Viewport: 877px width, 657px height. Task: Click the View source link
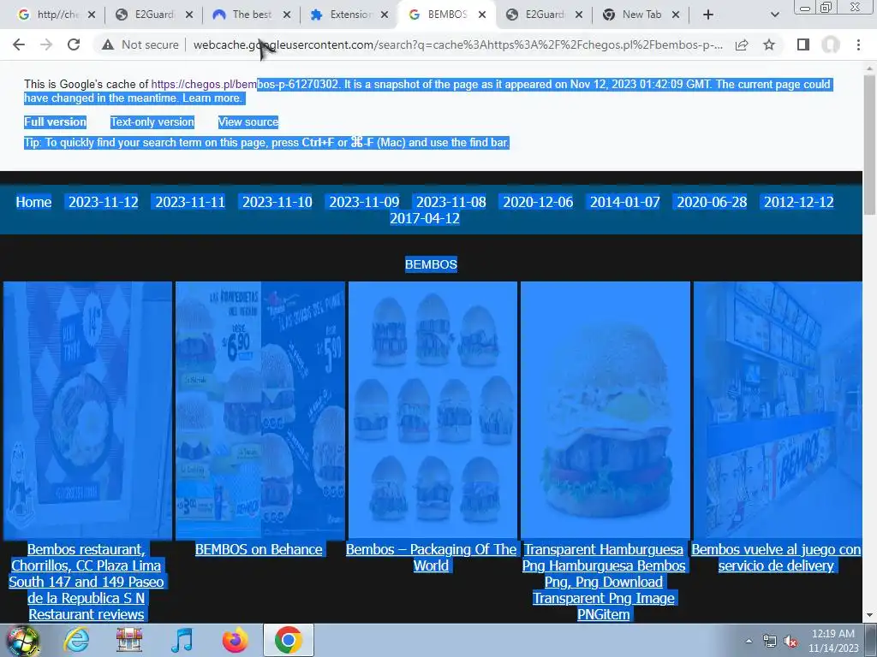tap(248, 121)
